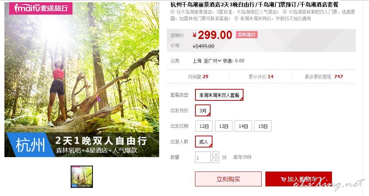Click the 立刻购买 button
The width and height of the screenshot is (369, 196).
pyautogui.click(x=228, y=179)
